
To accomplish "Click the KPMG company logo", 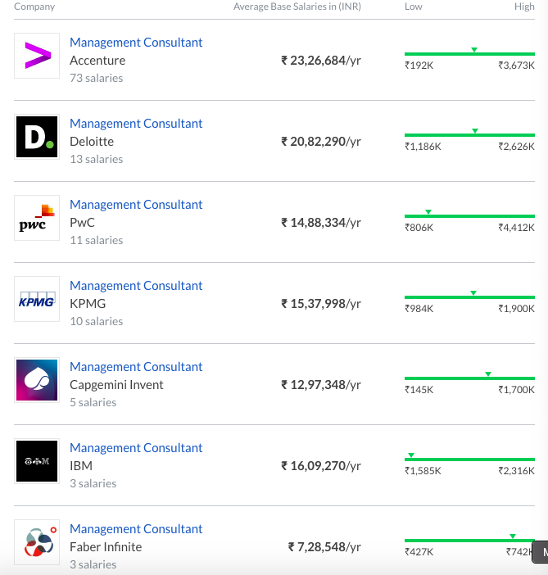I will tap(37, 299).
